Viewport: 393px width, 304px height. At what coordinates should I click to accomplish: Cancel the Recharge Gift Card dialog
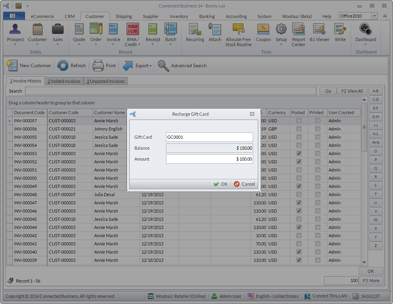click(244, 184)
